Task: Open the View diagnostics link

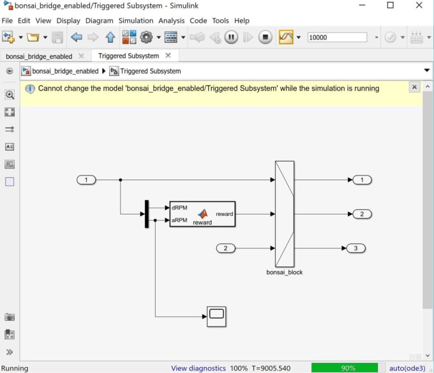Action: pyautogui.click(x=198, y=369)
